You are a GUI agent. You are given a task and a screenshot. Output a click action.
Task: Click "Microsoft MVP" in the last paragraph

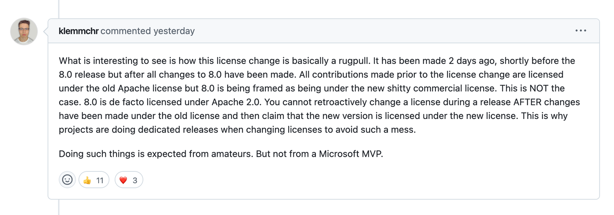(x=350, y=154)
